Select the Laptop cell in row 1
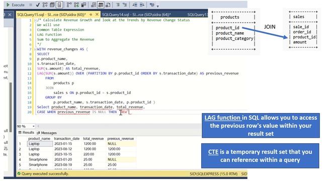Screen dimensions: 322x181 [40, 144]
